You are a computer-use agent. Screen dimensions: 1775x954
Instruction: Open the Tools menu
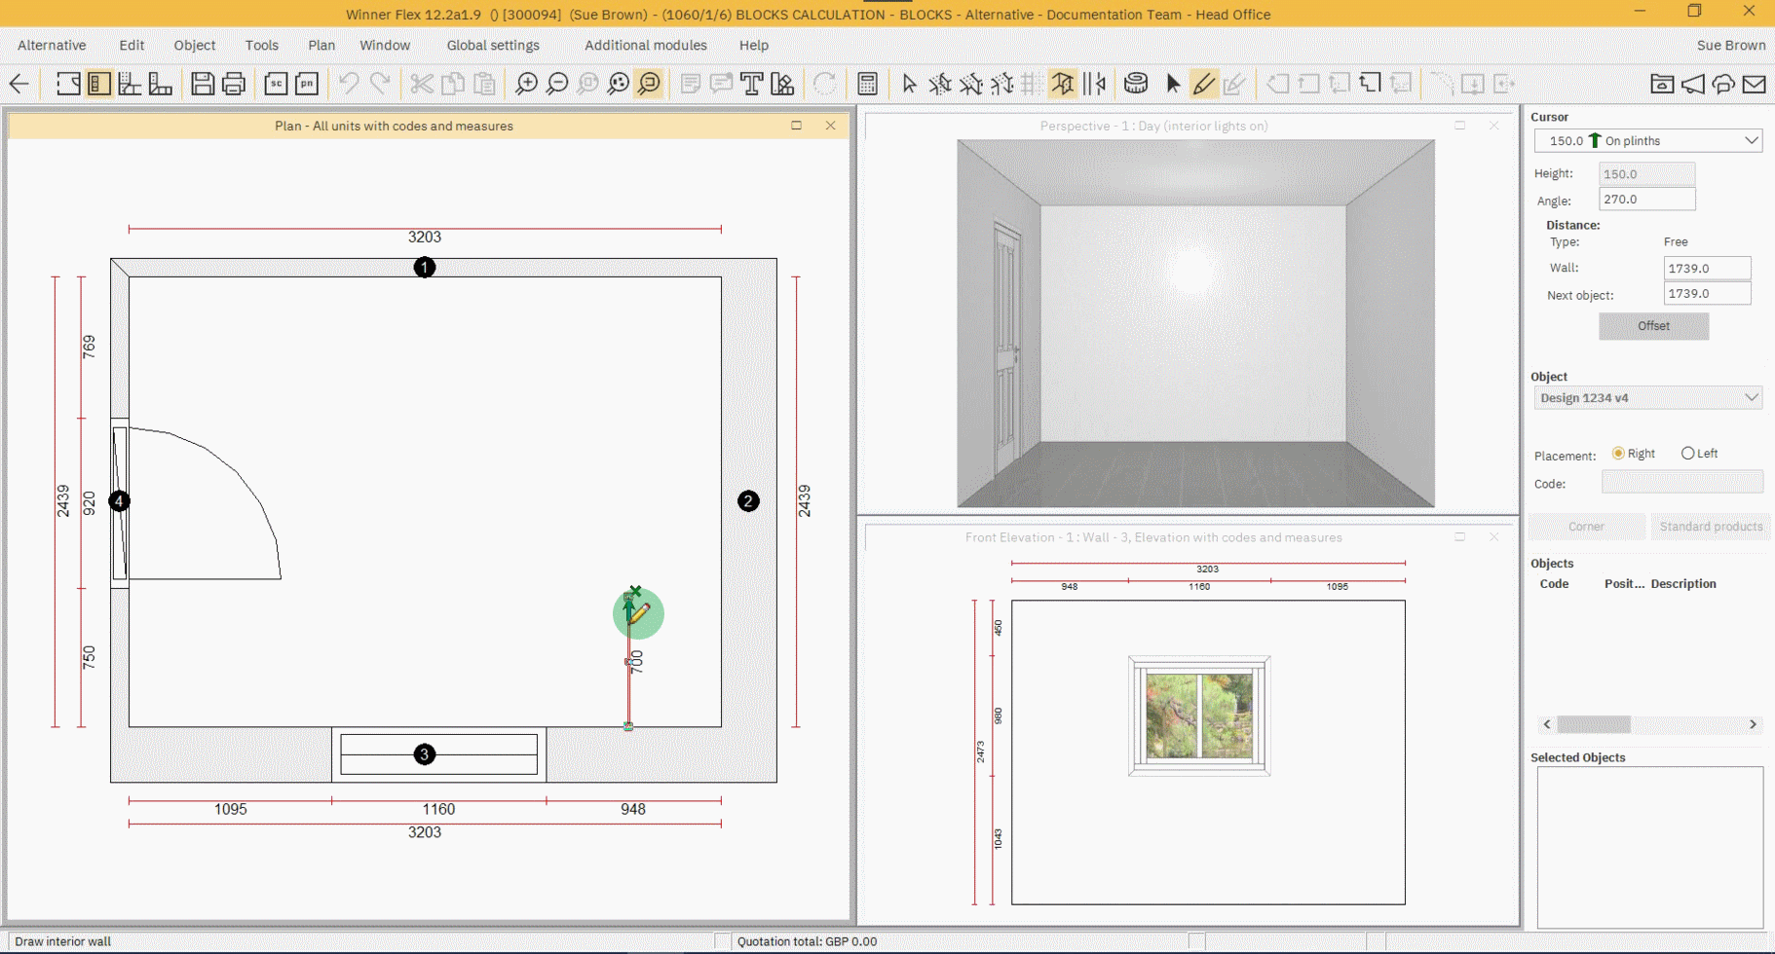click(261, 45)
